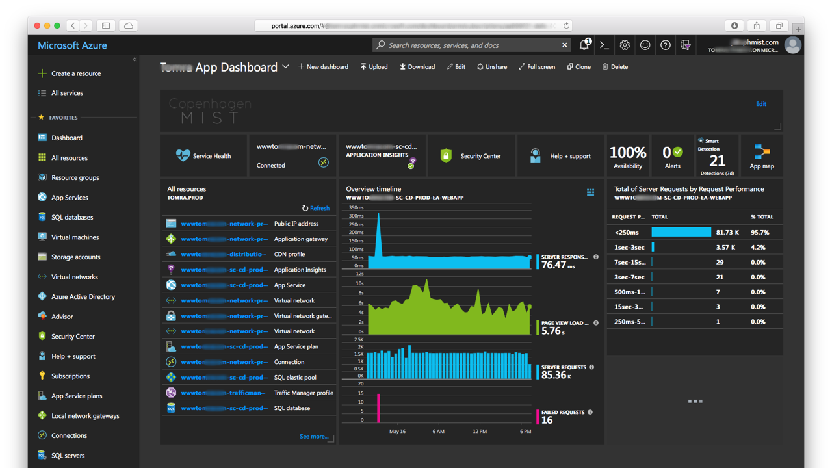This screenshot has height=468, width=832.
Task: Open portal settings gear icon
Action: tap(625, 45)
